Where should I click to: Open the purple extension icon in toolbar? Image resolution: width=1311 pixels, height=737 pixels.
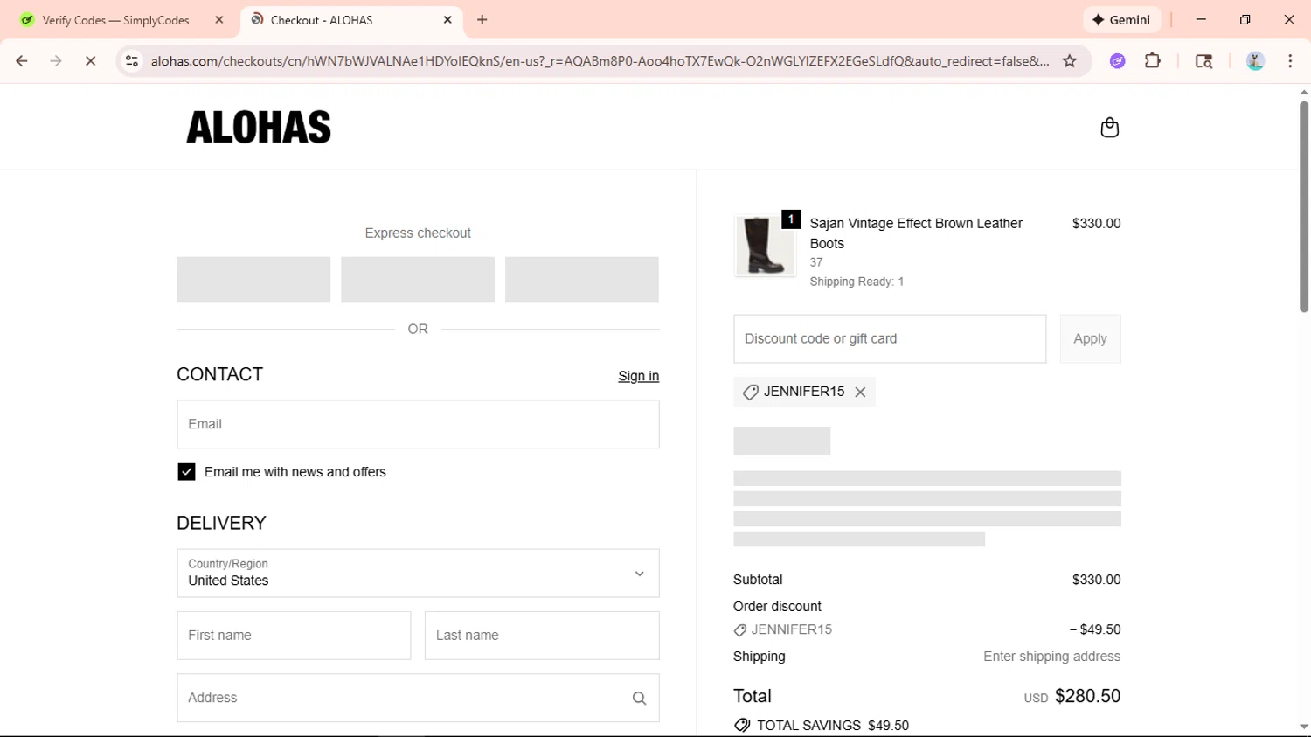point(1117,61)
